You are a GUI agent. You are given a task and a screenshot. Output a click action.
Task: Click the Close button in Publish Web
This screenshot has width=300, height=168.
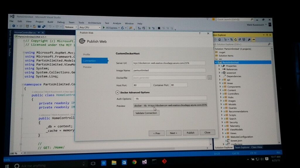coord(207,132)
